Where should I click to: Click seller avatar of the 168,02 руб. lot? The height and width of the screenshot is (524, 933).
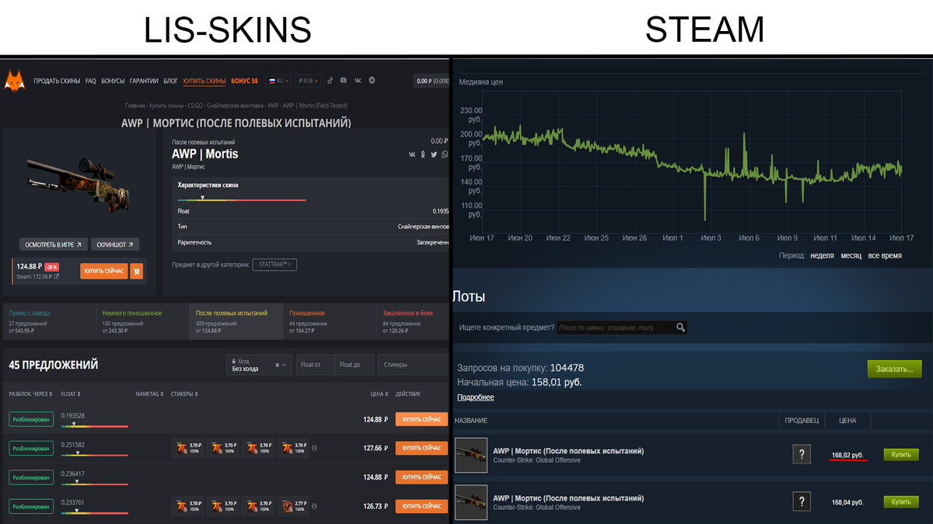[802, 455]
